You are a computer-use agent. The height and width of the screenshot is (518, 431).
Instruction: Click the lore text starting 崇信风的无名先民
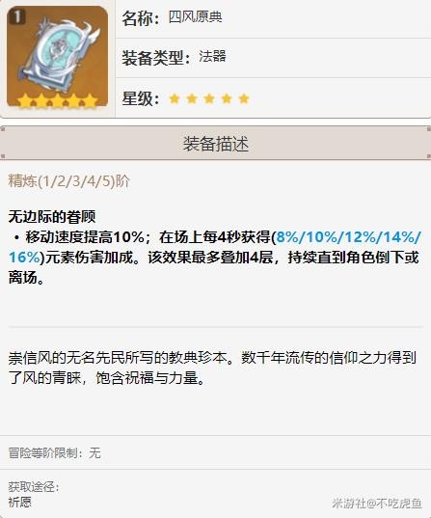(212, 368)
